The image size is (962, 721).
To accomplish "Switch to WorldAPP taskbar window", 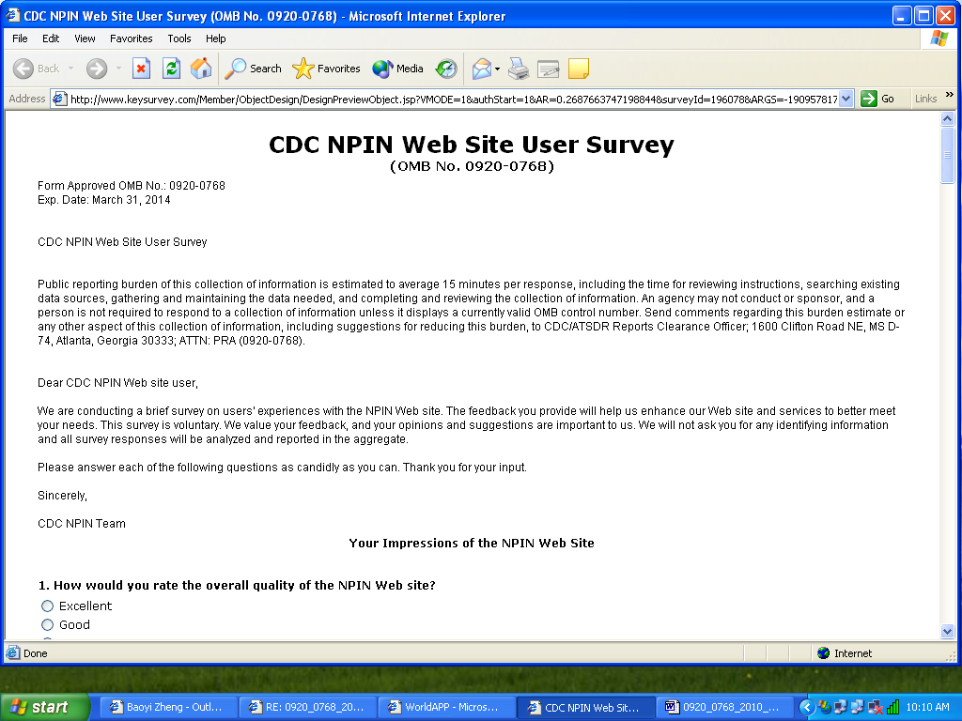I will (x=446, y=708).
